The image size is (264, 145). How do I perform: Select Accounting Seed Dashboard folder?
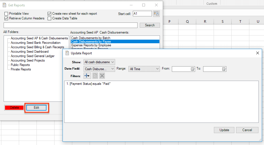pos(30,51)
